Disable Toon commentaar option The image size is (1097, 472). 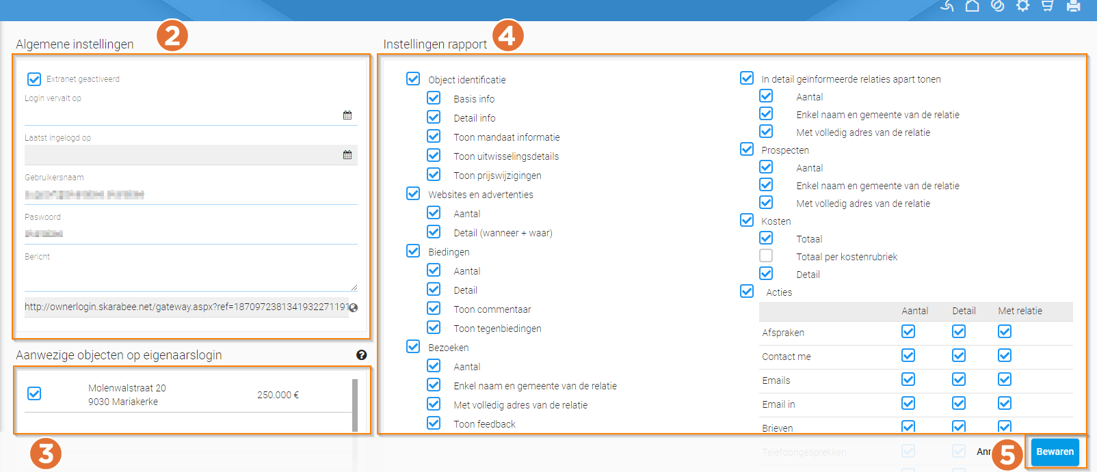[434, 308]
